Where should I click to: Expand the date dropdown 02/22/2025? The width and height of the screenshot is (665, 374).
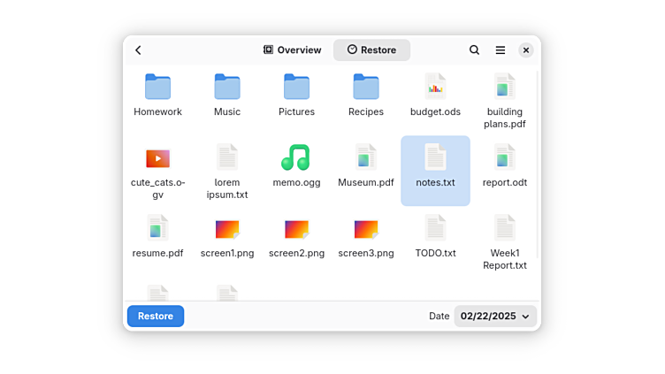coord(495,316)
